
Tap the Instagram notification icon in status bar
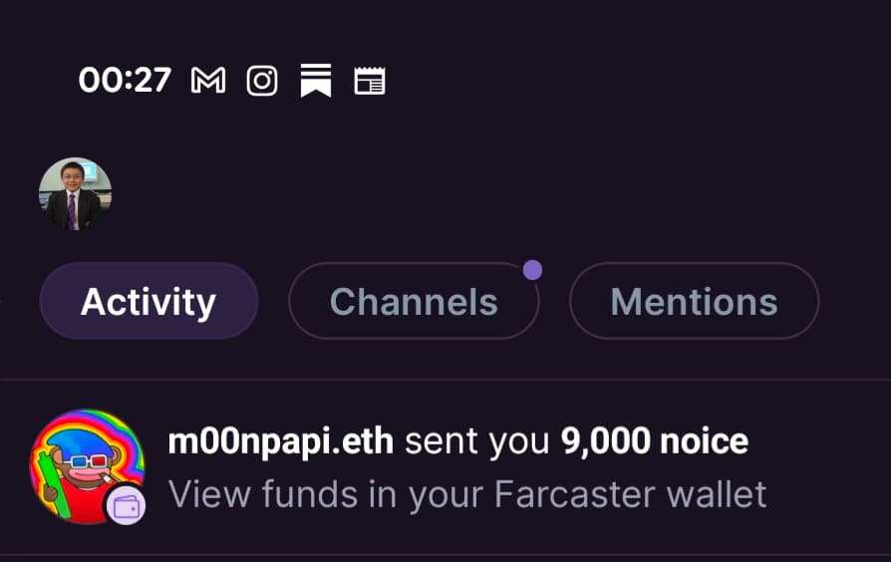pyautogui.click(x=262, y=81)
